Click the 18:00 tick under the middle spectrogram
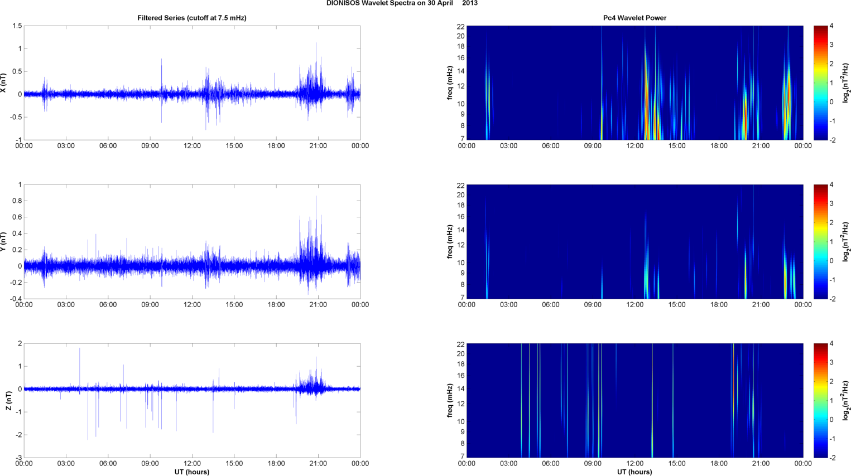Viewport: 851px width, 476px height. (719, 305)
